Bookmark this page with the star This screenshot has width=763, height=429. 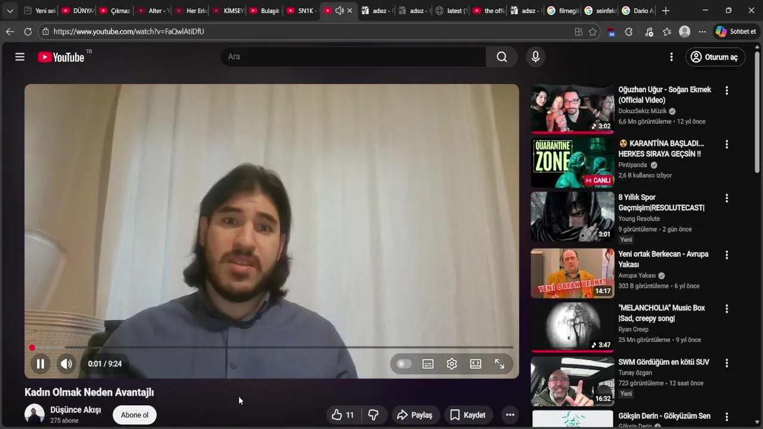pos(593,32)
